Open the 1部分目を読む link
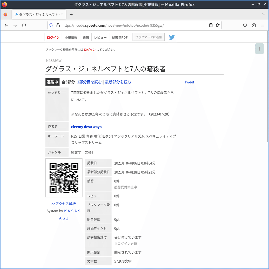This screenshot has height=269, width=269. (89, 82)
